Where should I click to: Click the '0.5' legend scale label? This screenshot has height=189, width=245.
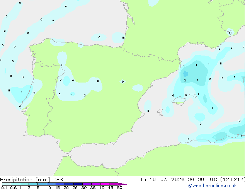point(14,187)
